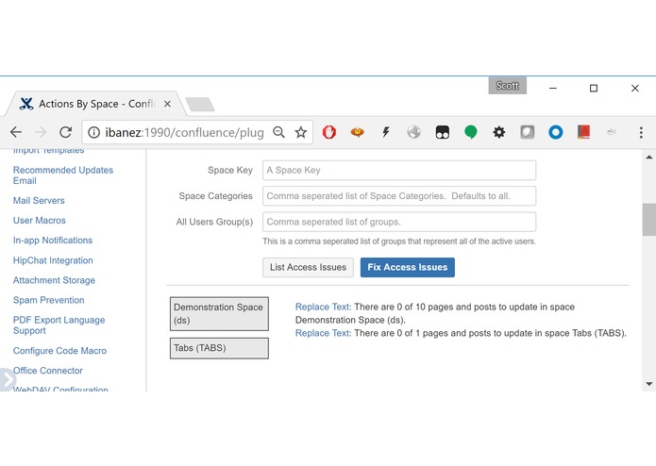Click the Fix Access Issues button
This screenshot has width=656, height=466.
pyautogui.click(x=408, y=268)
